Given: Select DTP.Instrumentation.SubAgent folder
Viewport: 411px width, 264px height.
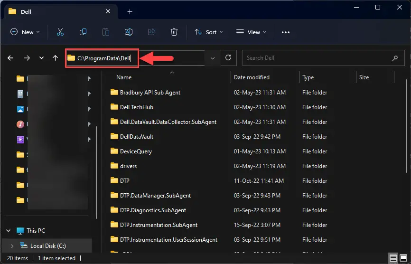Looking at the screenshot, I should pyautogui.click(x=159, y=225).
